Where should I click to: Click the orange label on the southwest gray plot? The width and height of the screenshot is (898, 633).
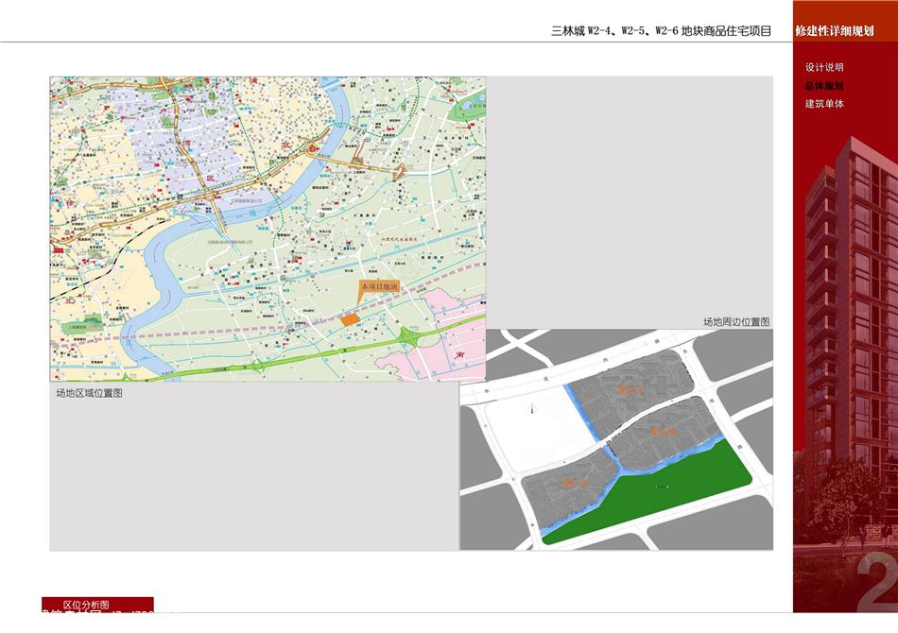coord(575,483)
